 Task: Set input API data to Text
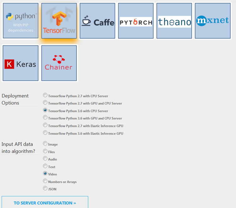click(45, 166)
